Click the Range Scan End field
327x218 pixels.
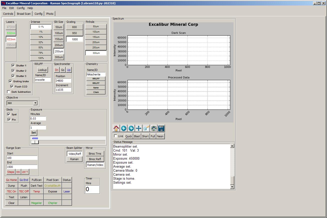click(22, 167)
